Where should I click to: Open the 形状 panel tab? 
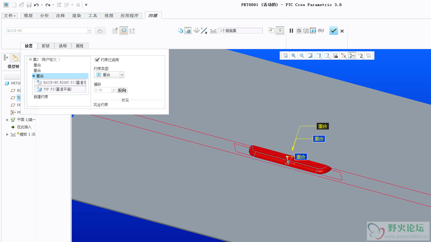pos(46,46)
